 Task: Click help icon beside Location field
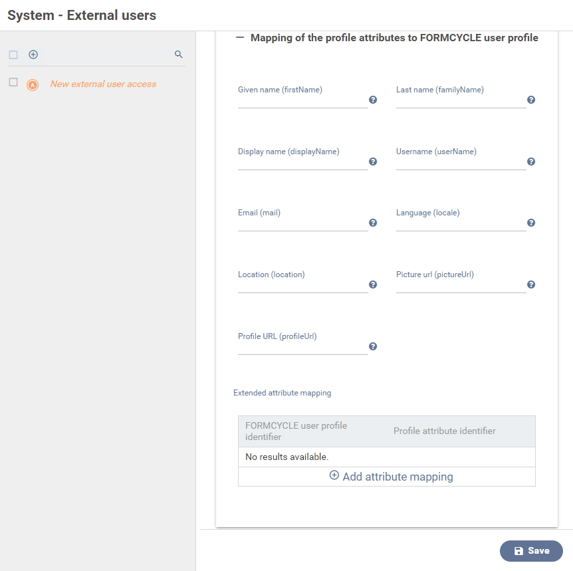click(x=373, y=285)
